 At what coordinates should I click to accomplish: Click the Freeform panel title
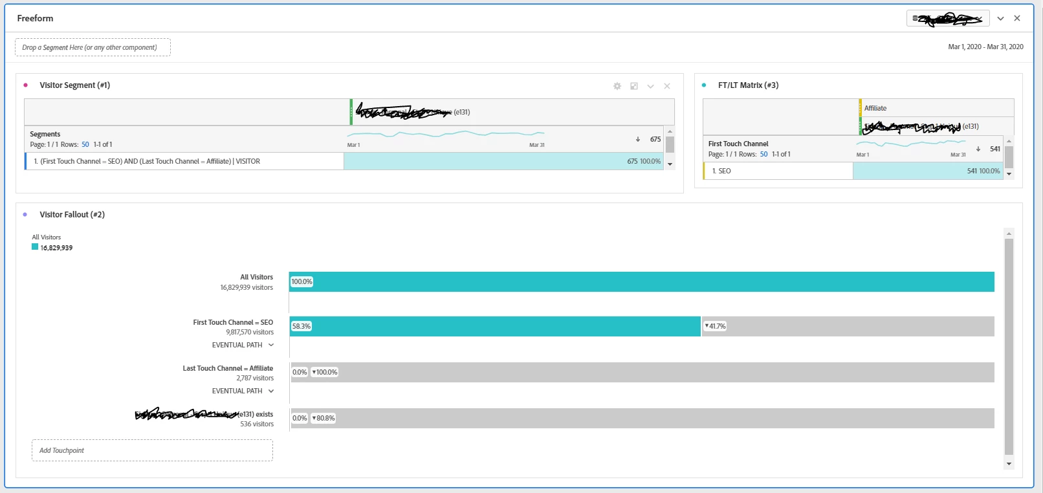tap(35, 18)
